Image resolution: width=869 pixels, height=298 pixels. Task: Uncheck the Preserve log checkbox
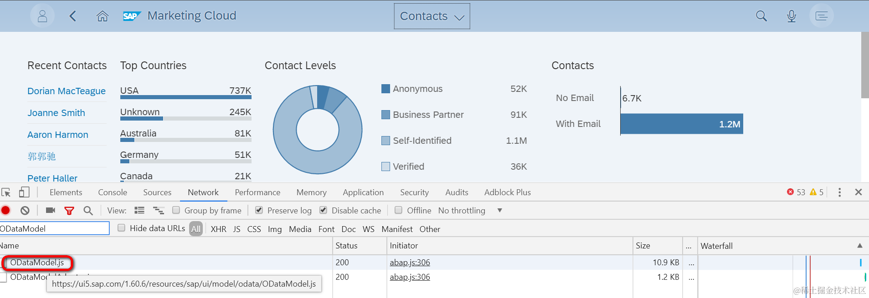coord(259,210)
